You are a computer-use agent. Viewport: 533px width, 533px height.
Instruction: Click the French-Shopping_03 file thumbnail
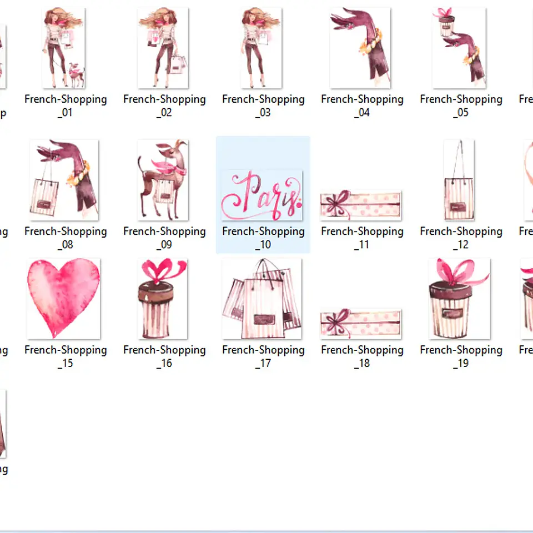tap(262, 48)
